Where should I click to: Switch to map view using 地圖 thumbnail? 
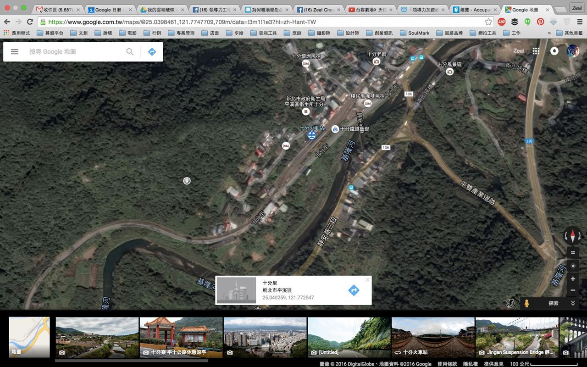click(x=29, y=337)
